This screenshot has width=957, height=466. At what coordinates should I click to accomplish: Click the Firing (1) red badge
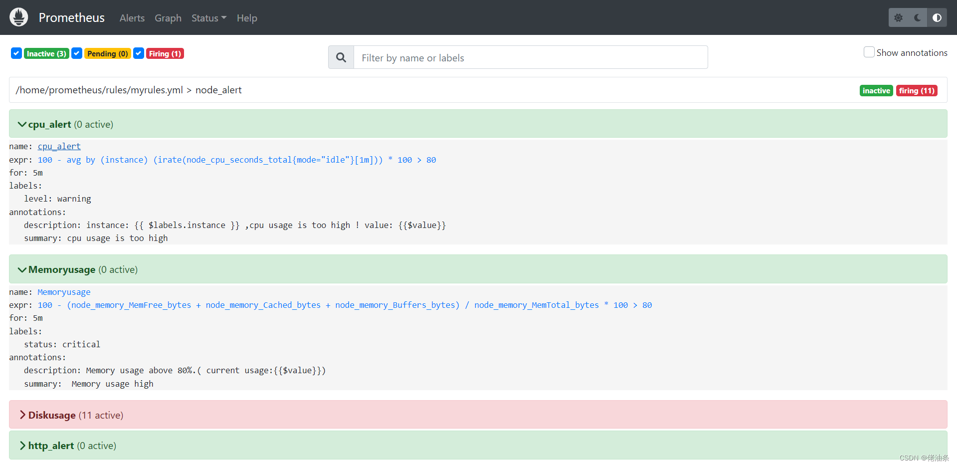tap(165, 53)
